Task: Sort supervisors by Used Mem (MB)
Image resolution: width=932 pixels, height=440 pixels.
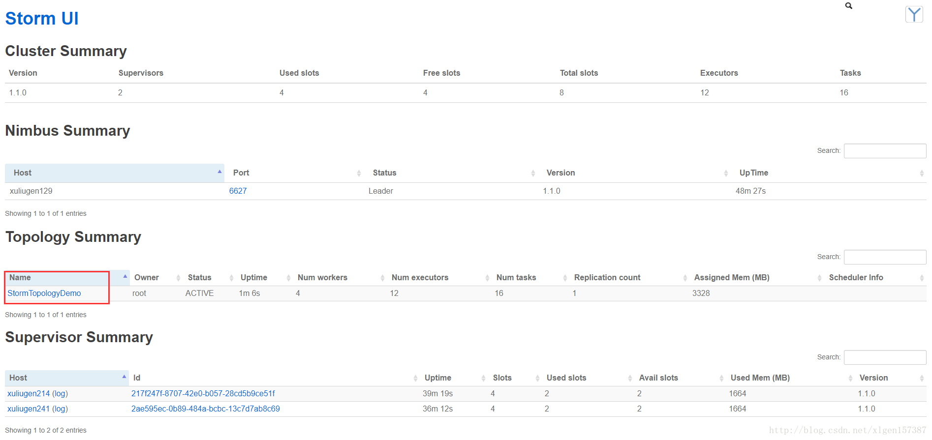Action: [x=760, y=378]
